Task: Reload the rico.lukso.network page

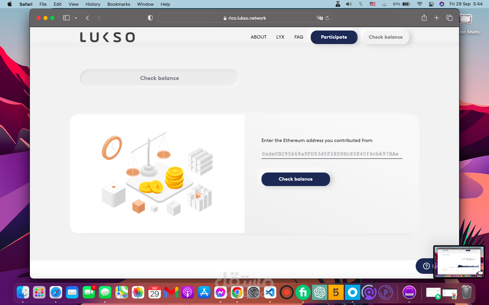Action: [x=327, y=18]
